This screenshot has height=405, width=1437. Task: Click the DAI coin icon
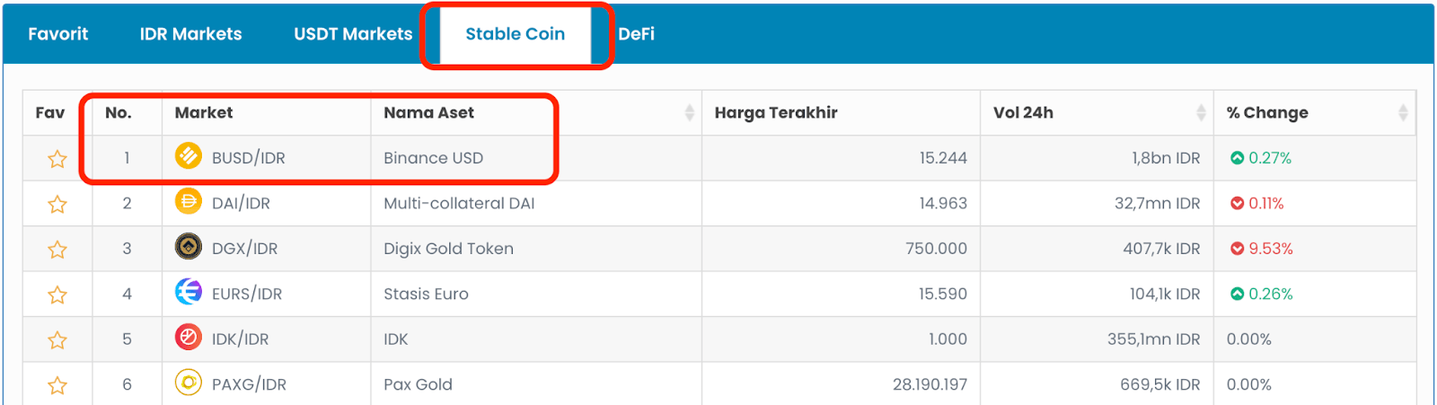tap(189, 201)
